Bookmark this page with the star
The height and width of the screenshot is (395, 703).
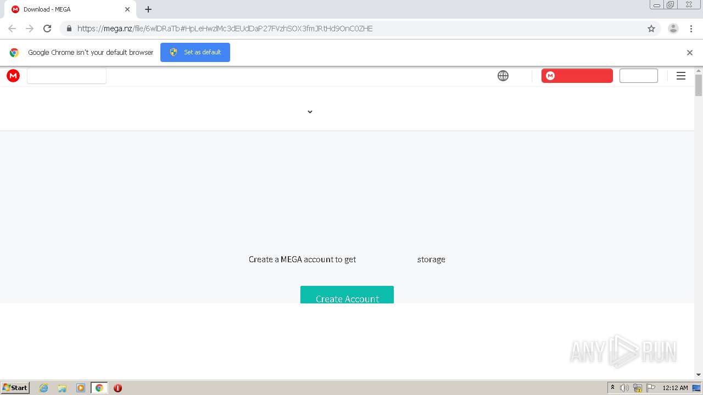click(x=651, y=29)
